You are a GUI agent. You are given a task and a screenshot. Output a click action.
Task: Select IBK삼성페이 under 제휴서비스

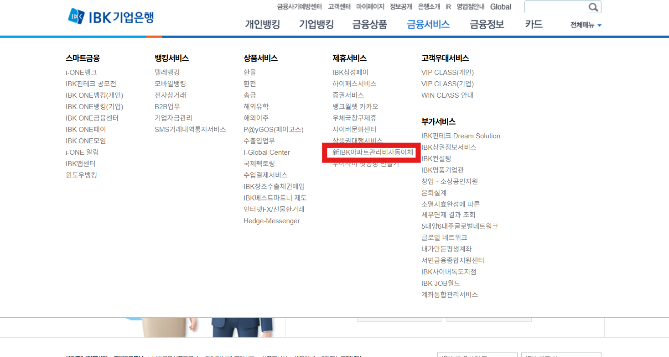(x=351, y=72)
